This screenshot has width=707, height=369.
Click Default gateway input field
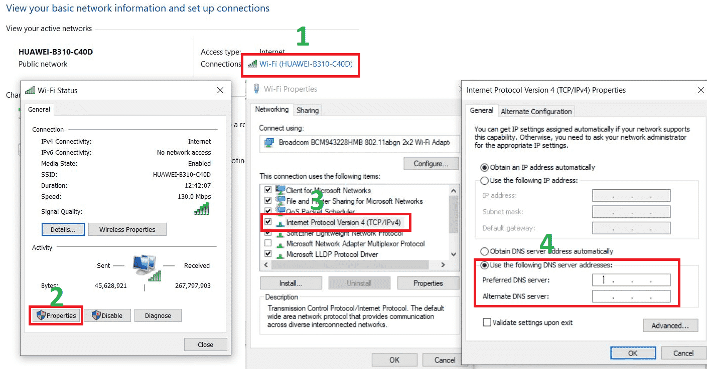(631, 228)
